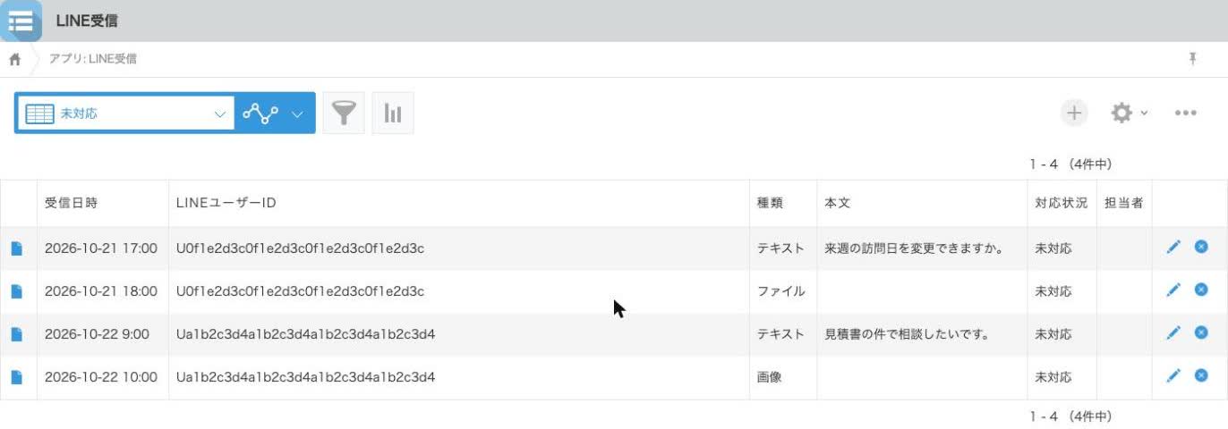The height and width of the screenshot is (429, 1228).
Task: Click the top record count 1 - 4 (4件中)
Action: coord(1070,164)
